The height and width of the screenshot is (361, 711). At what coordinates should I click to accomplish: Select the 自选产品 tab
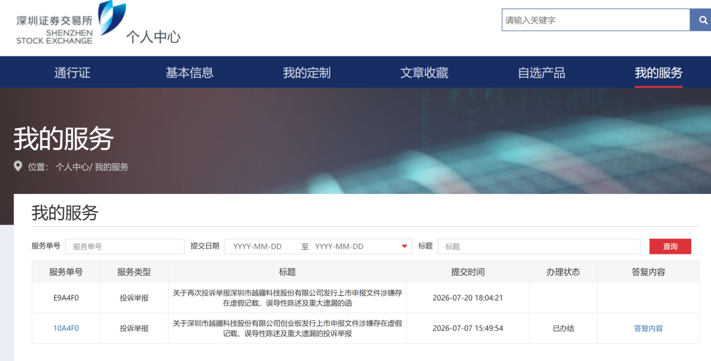click(x=541, y=72)
